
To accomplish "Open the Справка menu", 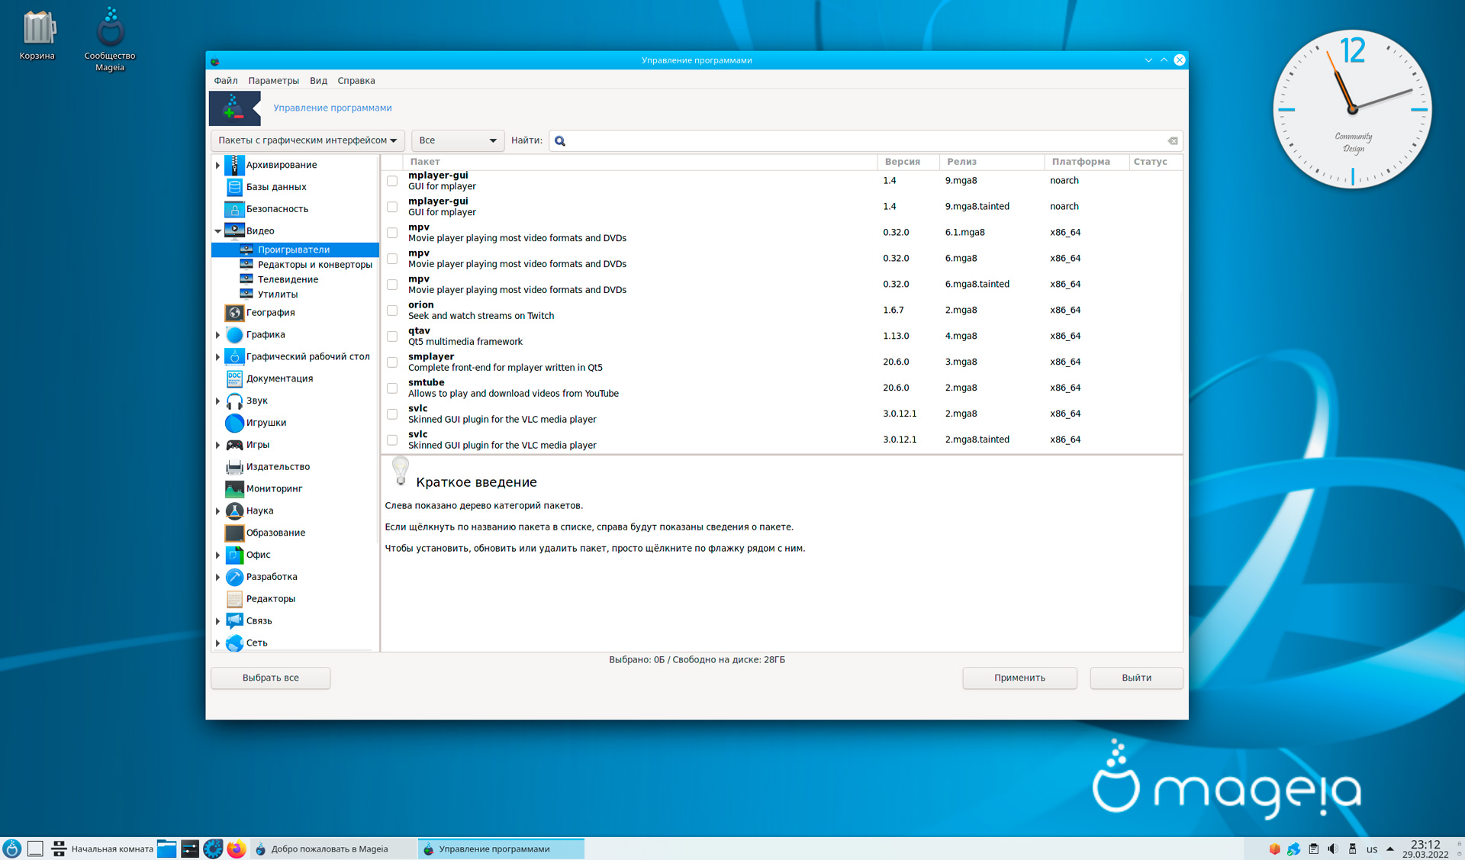I will coord(356,81).
